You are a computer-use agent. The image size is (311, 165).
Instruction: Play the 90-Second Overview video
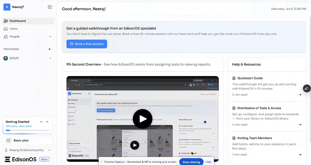[143, 119]
